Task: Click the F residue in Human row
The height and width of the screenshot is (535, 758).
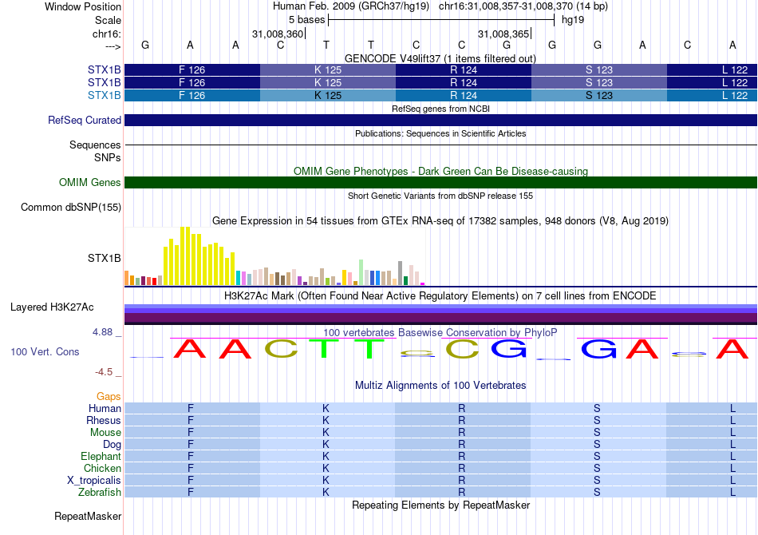Action: pos(191,408)
